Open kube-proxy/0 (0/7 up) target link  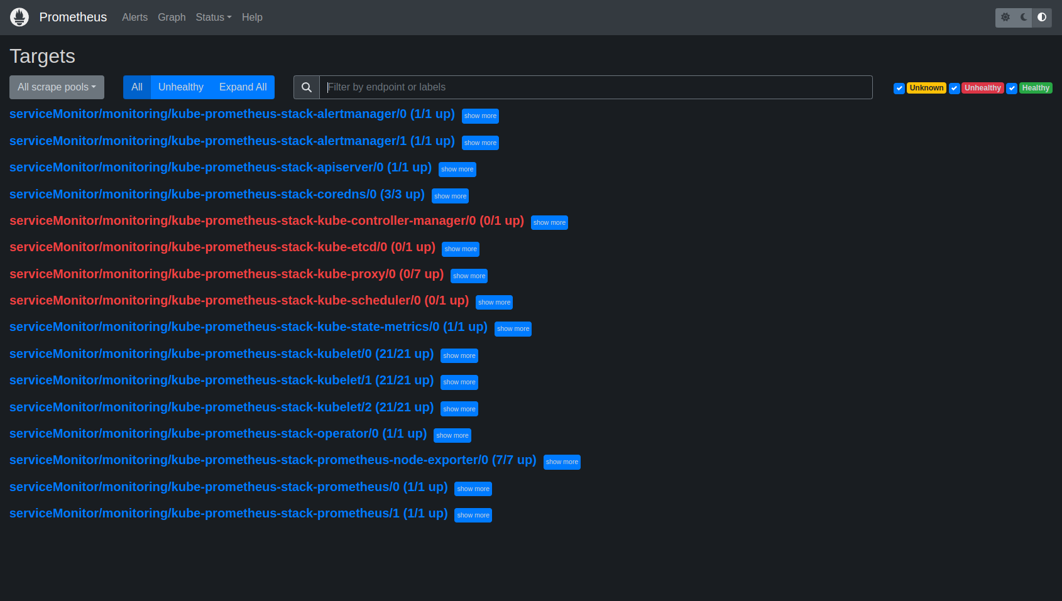click(227, 274)
